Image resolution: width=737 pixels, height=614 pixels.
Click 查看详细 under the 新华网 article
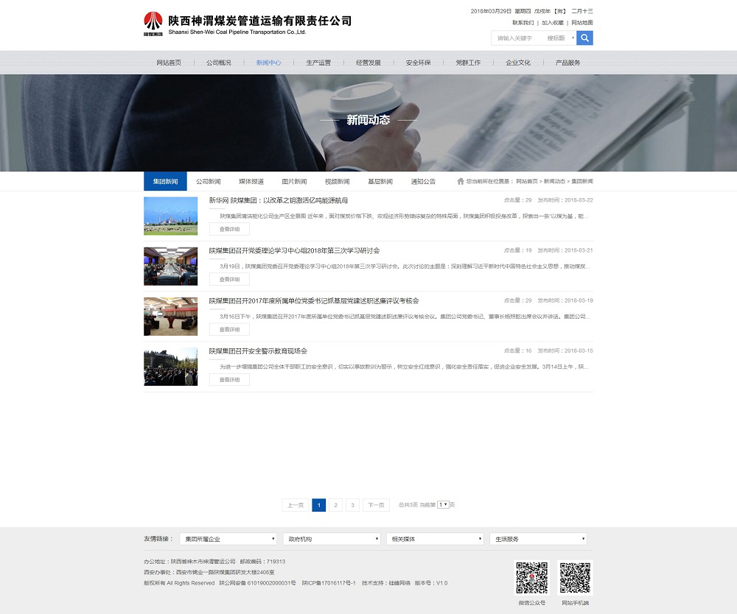(x=229, y=229)
